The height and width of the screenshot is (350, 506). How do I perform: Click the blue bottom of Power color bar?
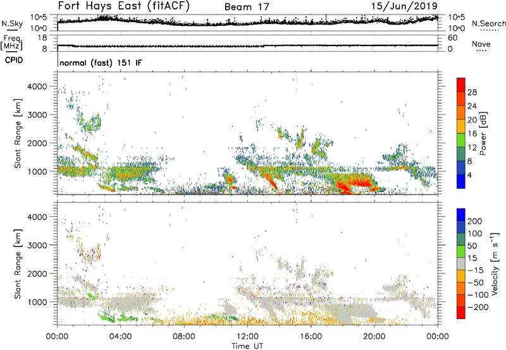pyautogui.click(x=461, y=181)
